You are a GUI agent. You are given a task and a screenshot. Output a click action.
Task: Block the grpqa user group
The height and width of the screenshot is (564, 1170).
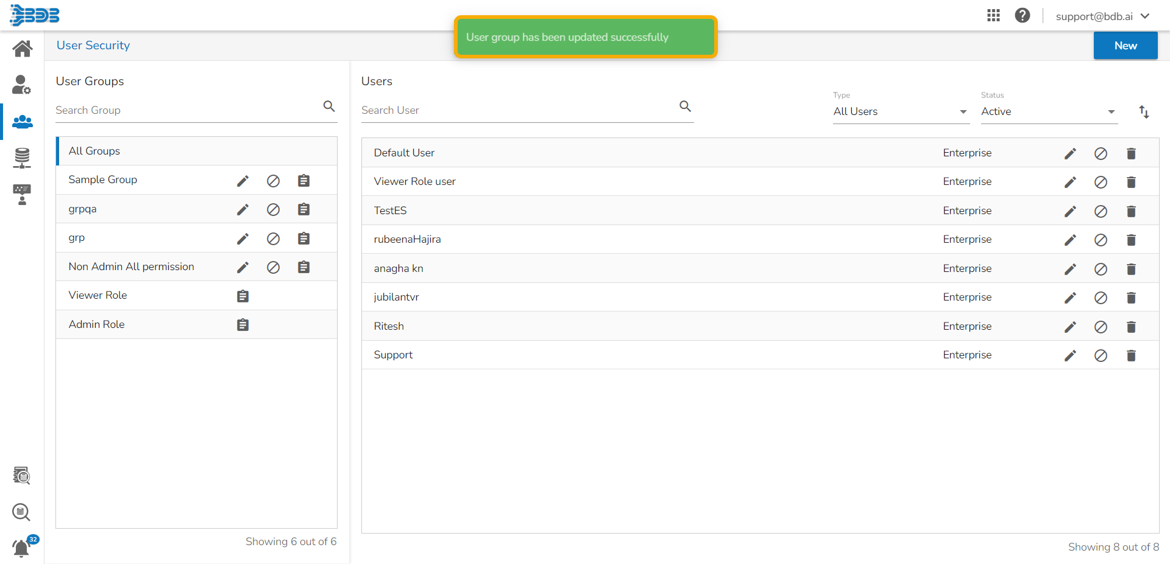coord(273,210)
